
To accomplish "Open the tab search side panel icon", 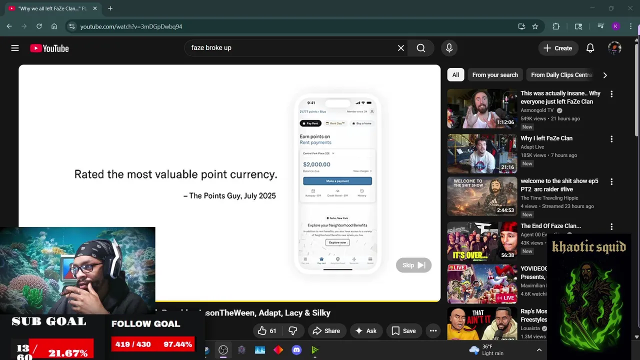I will (x=578, y=26).
